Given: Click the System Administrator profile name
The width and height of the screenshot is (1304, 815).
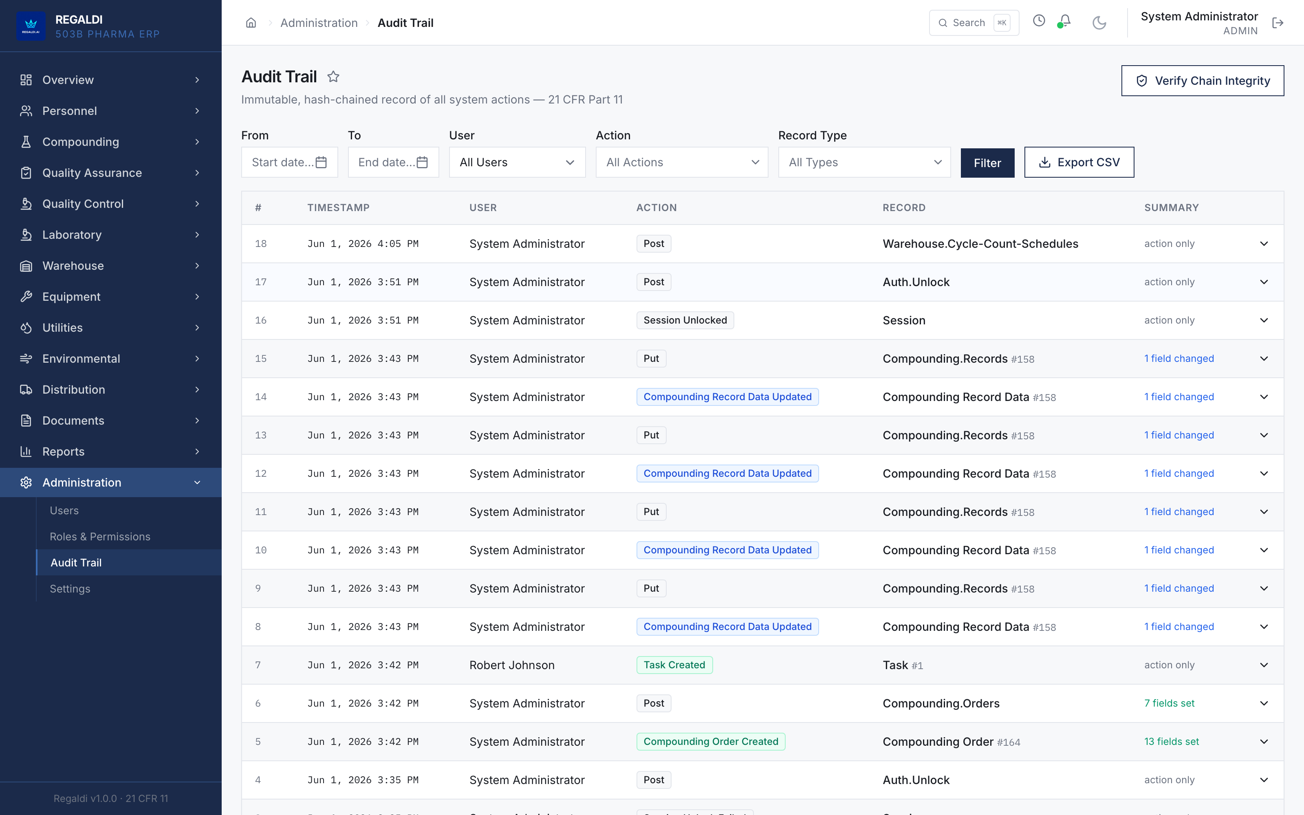Looking at the screenshot, I should click(1199, 16).
